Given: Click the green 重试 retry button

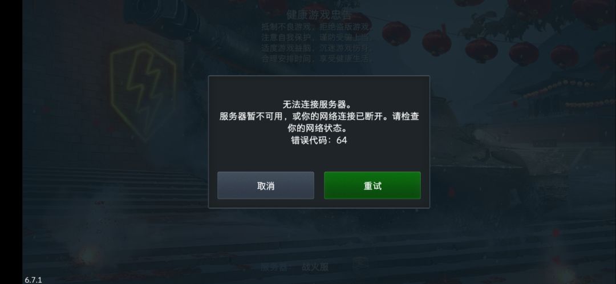Looking at the screenshot, I should [x=372, y=185].
